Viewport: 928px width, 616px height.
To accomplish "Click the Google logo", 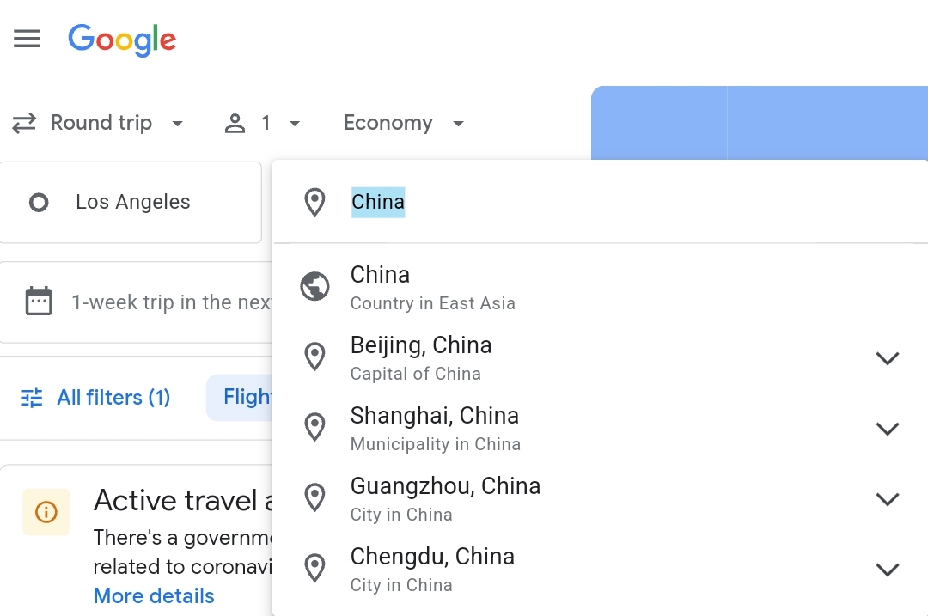I will [x=122, y=40].
